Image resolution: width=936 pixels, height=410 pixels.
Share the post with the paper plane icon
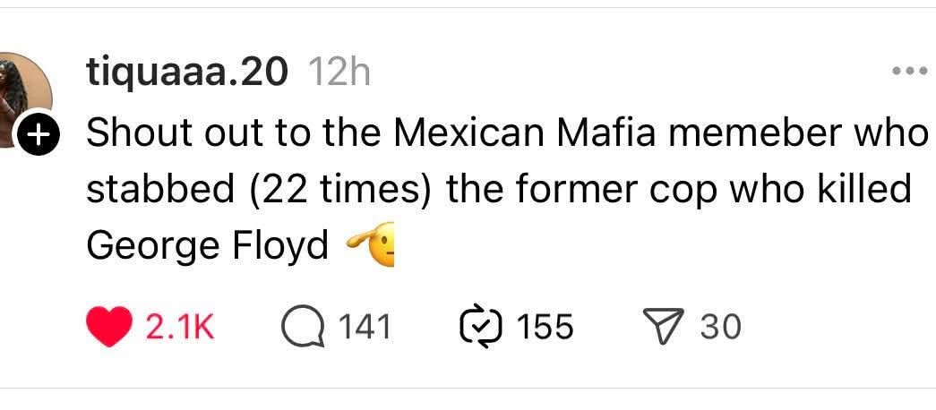pos(661,327)
